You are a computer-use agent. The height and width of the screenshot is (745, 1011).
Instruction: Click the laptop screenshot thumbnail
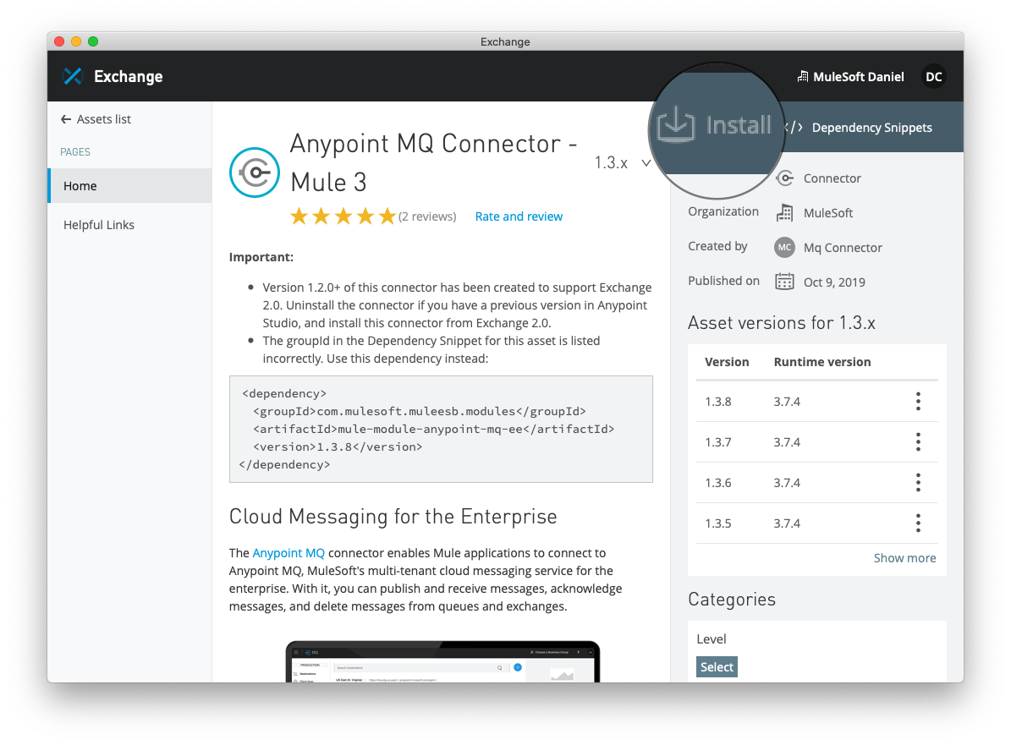tap(442, 662)
